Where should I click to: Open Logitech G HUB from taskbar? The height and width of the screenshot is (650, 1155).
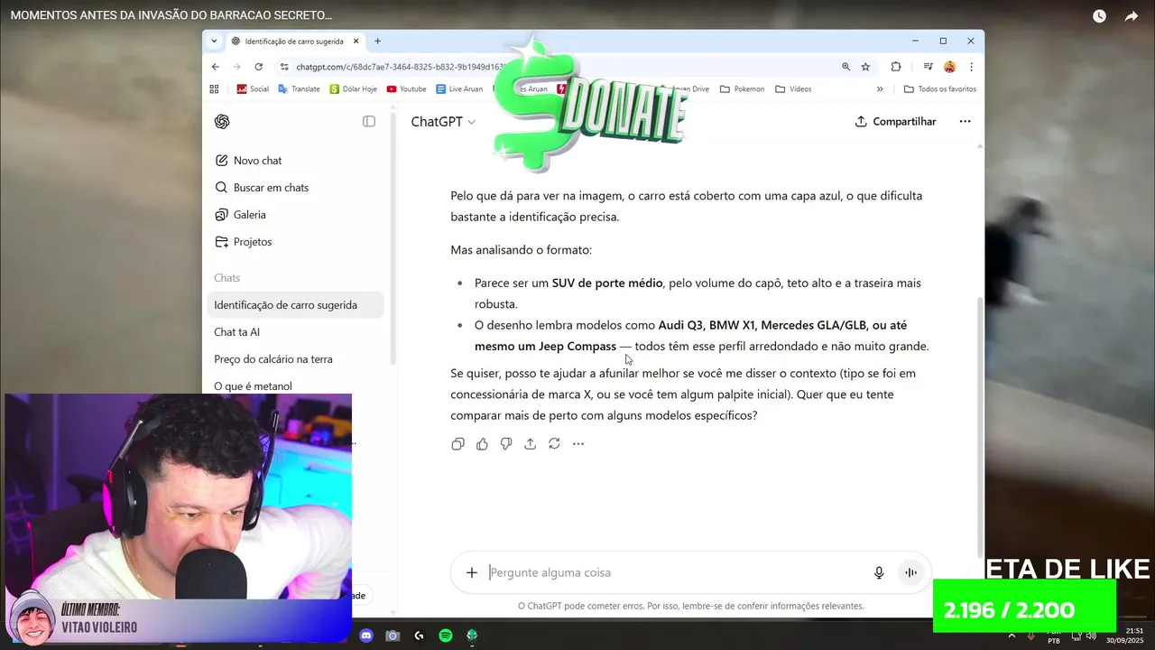(419, 636)
